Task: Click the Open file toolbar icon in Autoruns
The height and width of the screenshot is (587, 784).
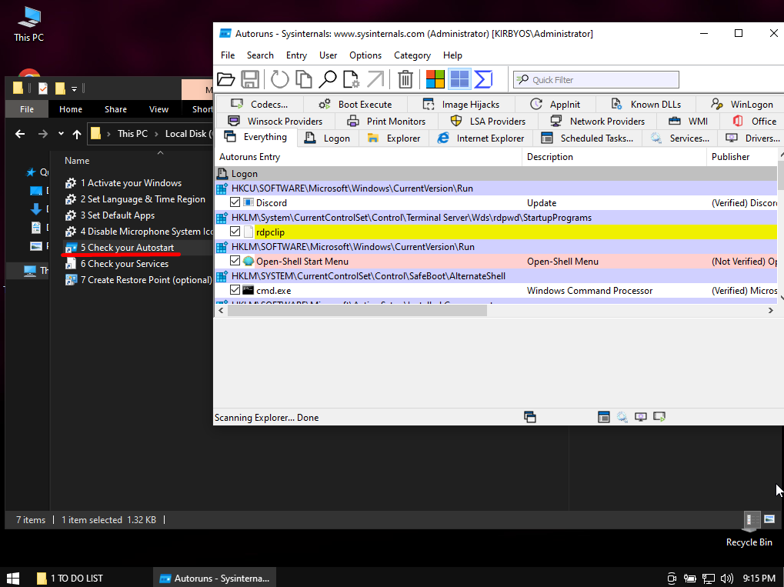Action: (226, 79)
